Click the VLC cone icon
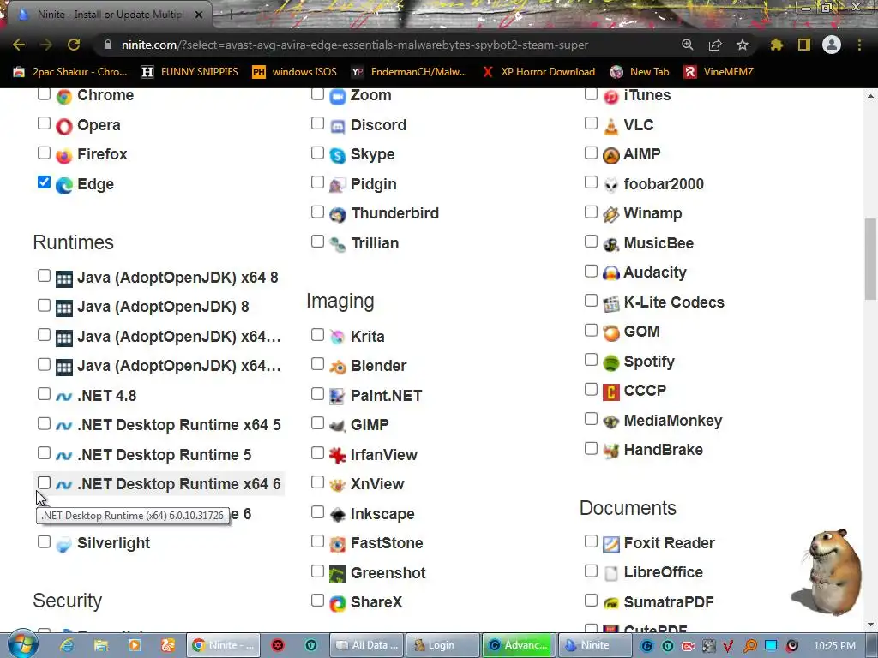The width and height of the screenshot is (878, 658). (610, 127)
